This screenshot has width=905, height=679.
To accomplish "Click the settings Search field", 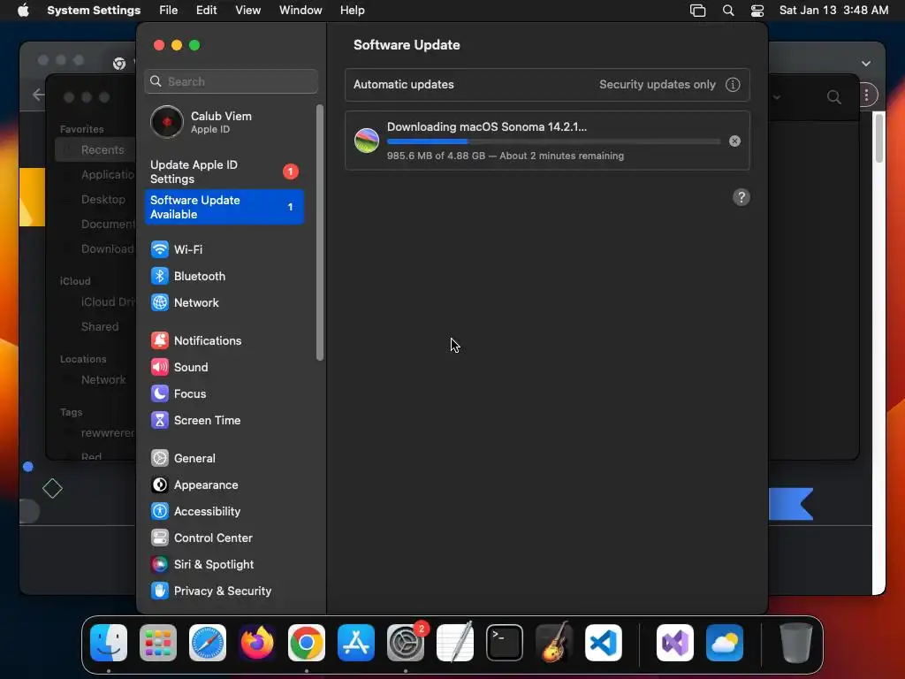I will pos(231,81).
